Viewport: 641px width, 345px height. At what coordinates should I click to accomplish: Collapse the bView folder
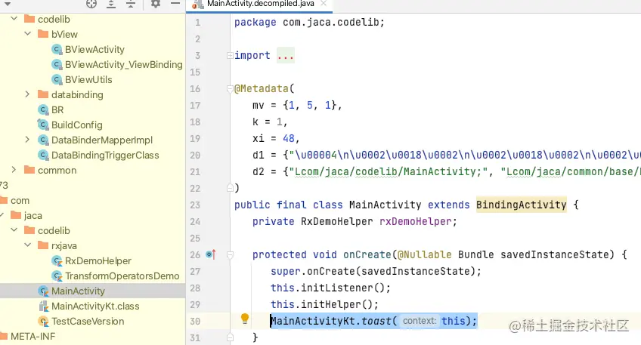tap(27, 34)
